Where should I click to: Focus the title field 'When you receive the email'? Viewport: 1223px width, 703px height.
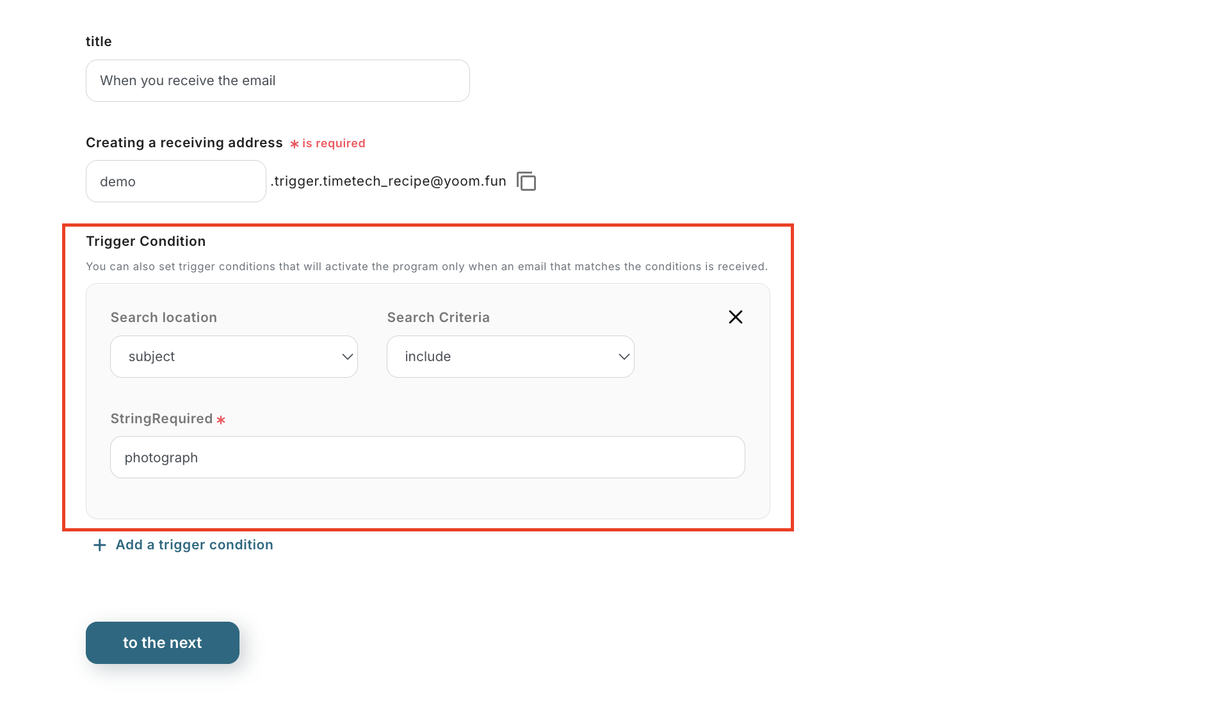(x=277, y=81)
